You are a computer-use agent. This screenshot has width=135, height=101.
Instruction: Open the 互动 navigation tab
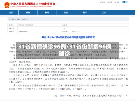103,12
